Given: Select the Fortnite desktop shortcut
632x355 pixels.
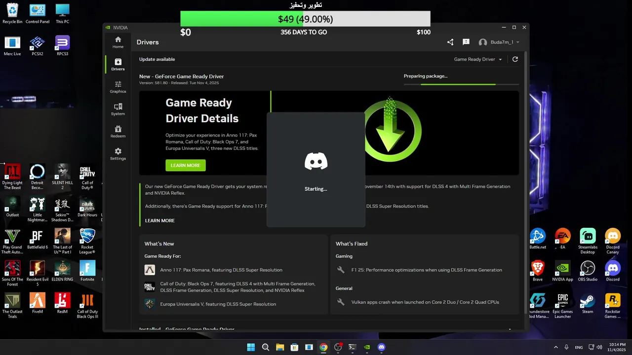Looking at the screenshot, I should tap(87, 271).
